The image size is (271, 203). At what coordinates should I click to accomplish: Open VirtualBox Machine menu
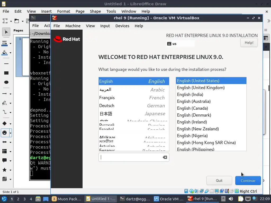(x=73, y=26)
